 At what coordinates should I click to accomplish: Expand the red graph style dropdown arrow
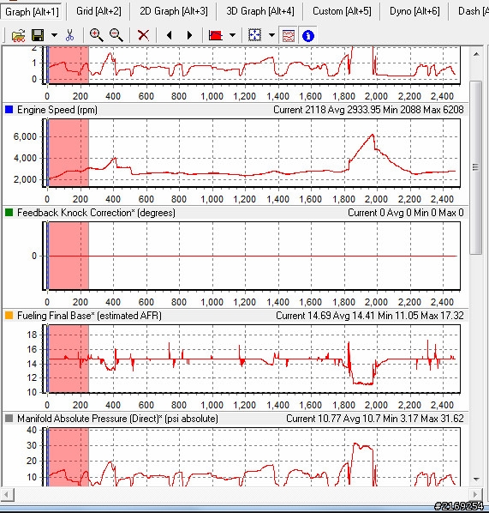point(232,35)
